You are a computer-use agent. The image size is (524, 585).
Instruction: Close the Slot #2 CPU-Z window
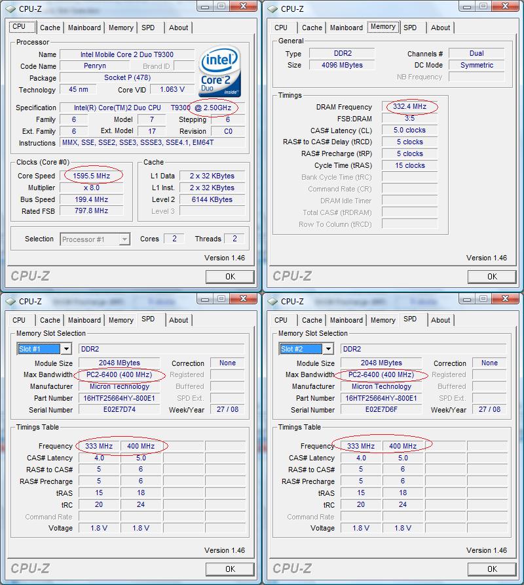(505, 299)
